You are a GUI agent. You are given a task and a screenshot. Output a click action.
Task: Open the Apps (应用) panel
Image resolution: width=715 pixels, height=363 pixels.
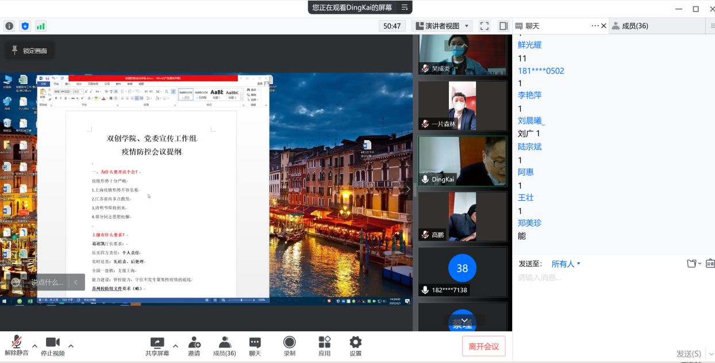(x=324, y=346)
